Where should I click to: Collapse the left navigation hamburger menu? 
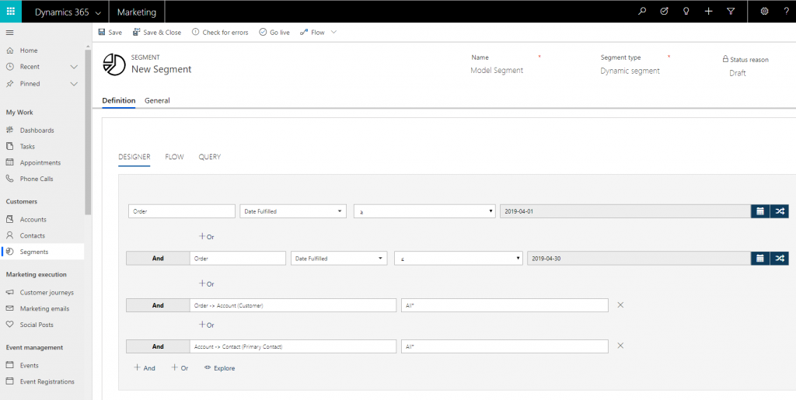(x=10, y=33)
